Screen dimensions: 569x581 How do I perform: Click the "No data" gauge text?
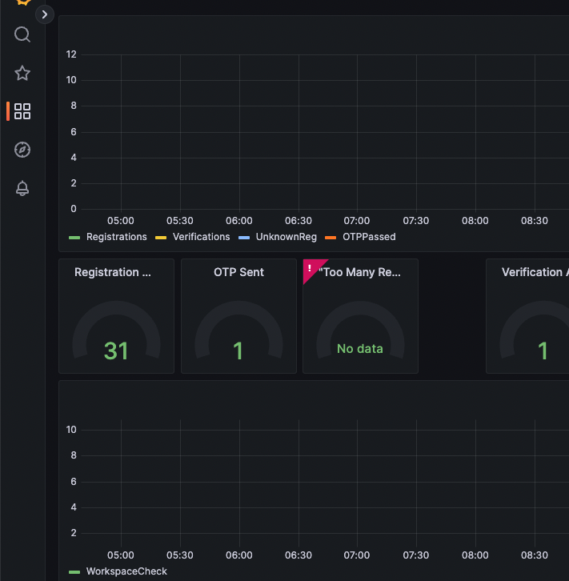[359, 349]
